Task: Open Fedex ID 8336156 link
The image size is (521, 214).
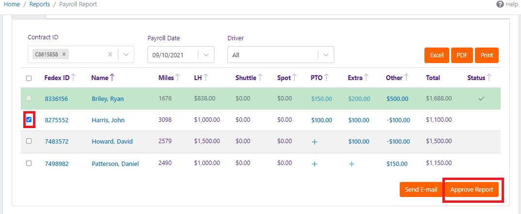Action: point(56,99)
